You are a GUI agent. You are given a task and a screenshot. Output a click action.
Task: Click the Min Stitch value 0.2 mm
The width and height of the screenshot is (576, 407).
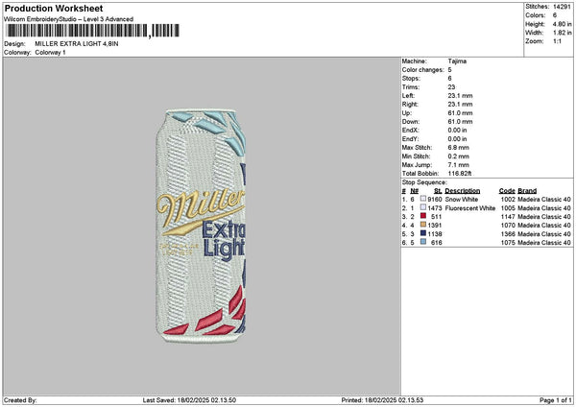(x=458, y=156)
